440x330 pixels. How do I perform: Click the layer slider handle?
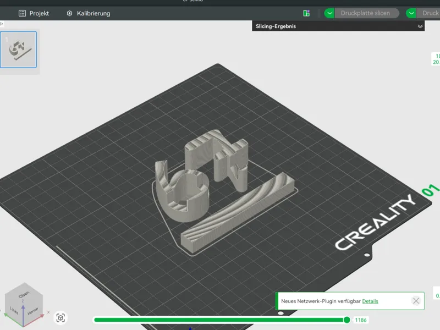[346, 320]
